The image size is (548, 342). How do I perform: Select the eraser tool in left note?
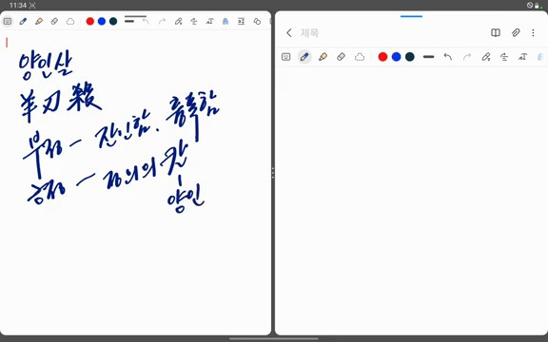[54, 21]
